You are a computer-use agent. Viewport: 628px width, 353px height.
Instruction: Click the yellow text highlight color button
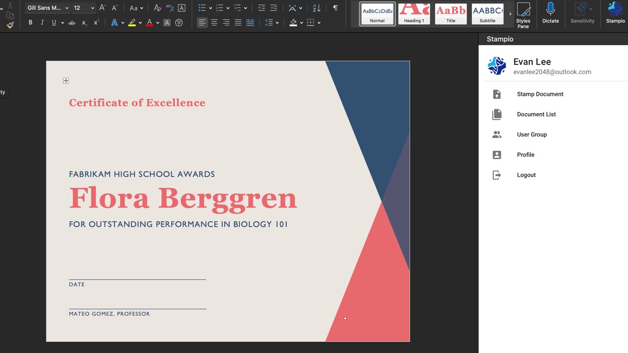pos(132,23)
